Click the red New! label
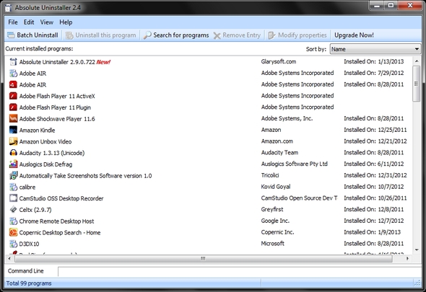Viewport: 426px width, 292px height. [x=103, y=62]
